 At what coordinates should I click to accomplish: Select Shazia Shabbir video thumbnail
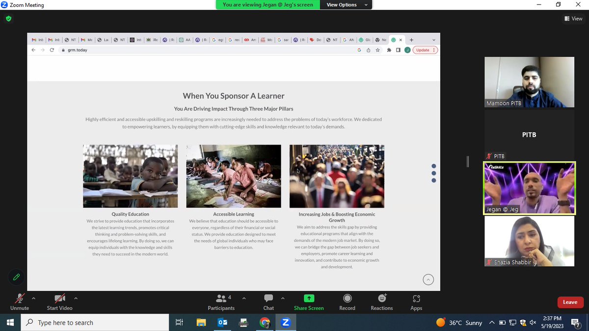pos(529,241)
